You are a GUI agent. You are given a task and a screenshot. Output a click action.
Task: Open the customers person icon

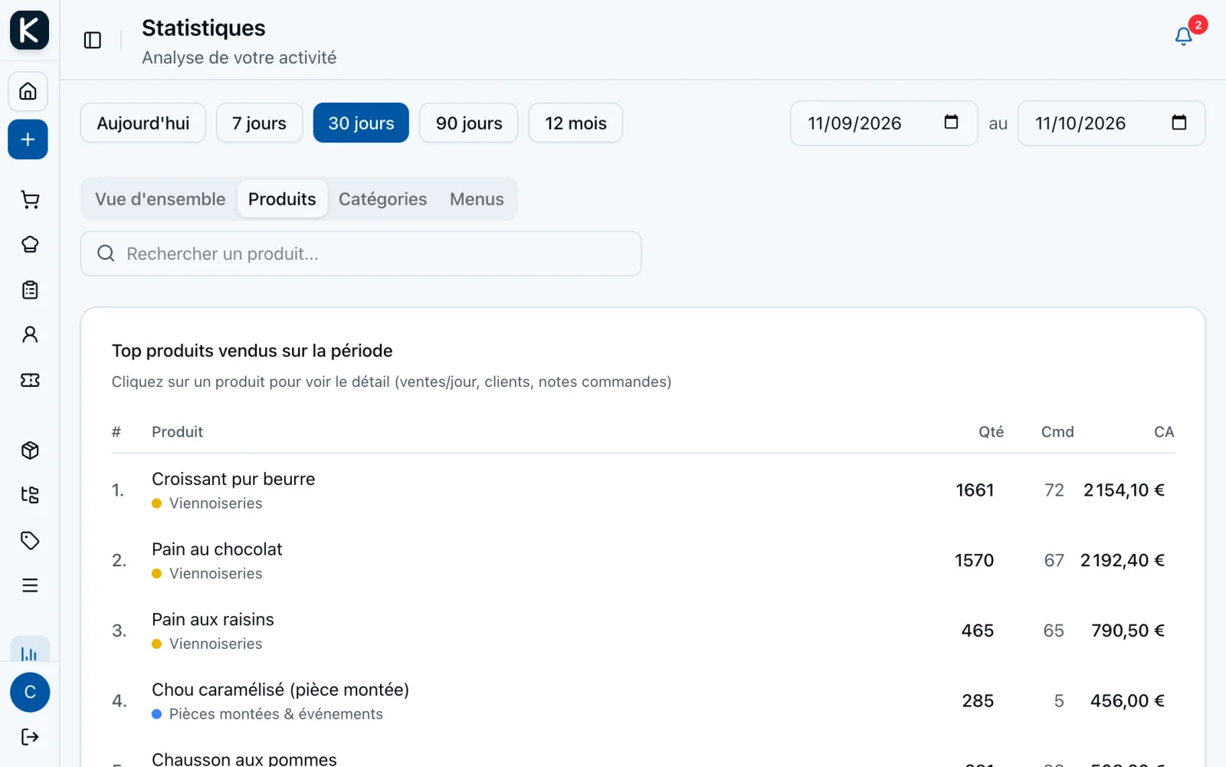coord(30,335)
